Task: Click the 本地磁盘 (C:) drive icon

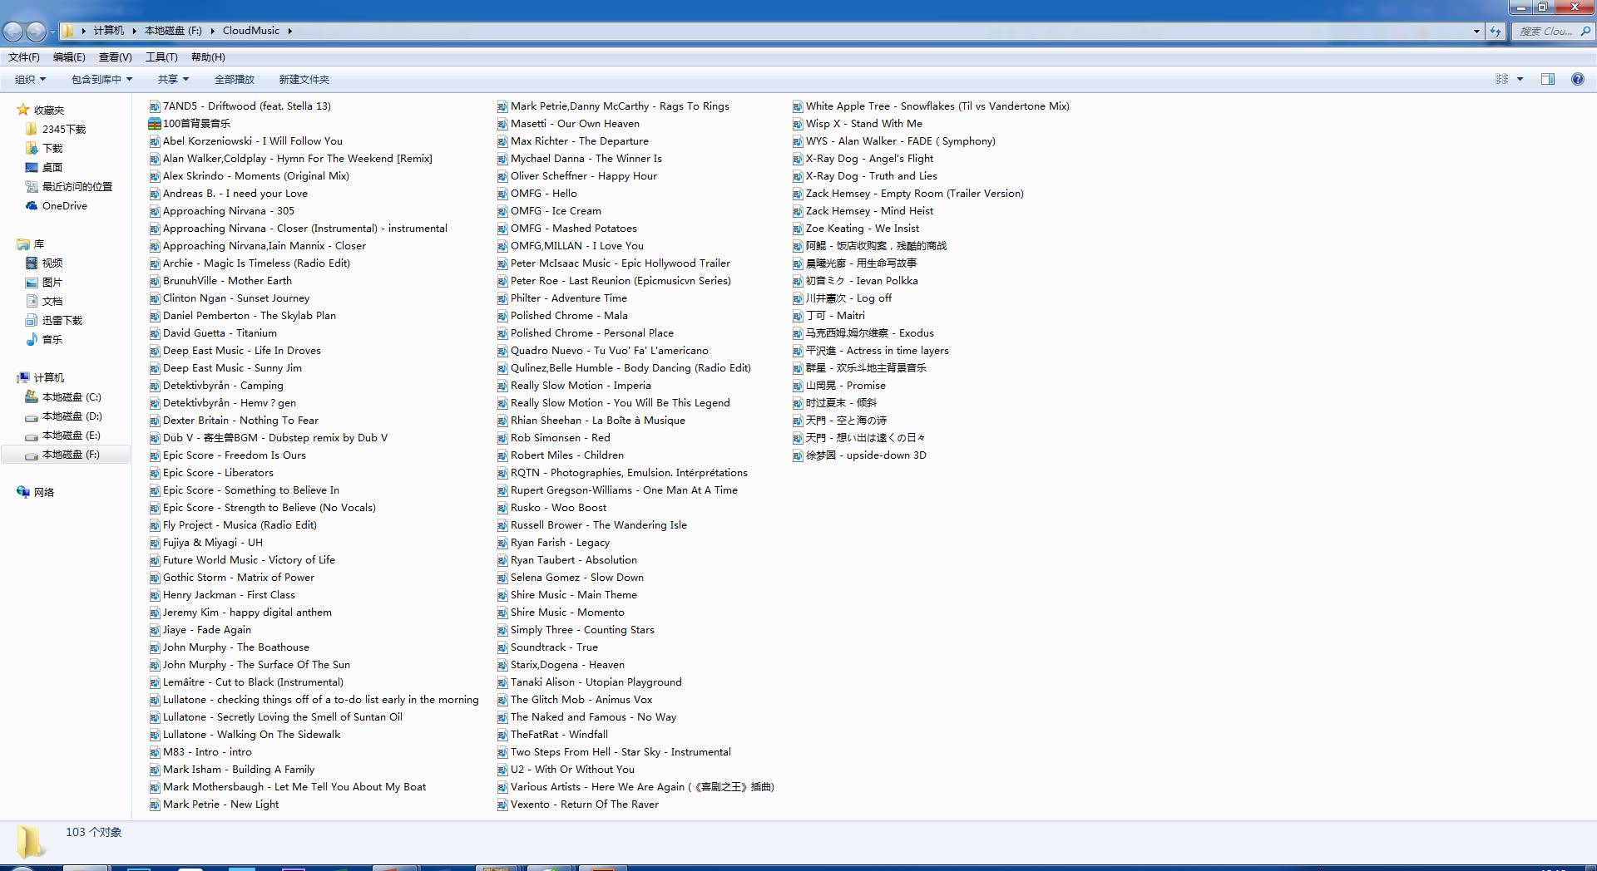Action: 32,397
